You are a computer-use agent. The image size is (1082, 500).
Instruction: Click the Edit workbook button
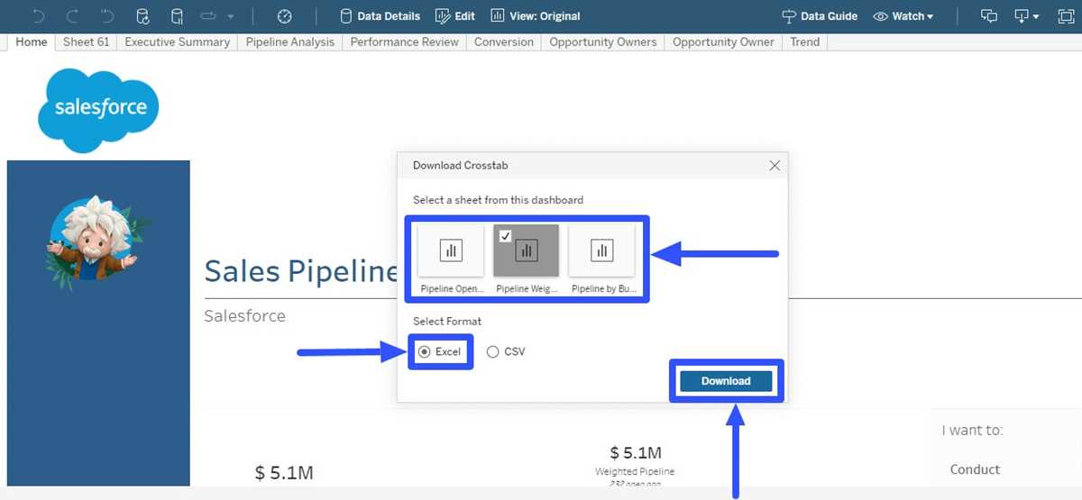pos(455,16)
